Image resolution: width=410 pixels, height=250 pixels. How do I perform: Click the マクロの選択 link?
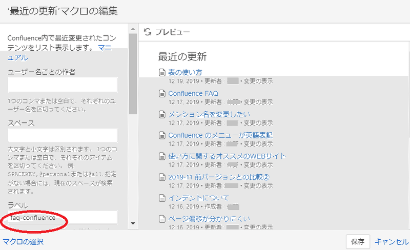[x=23, y=242]
